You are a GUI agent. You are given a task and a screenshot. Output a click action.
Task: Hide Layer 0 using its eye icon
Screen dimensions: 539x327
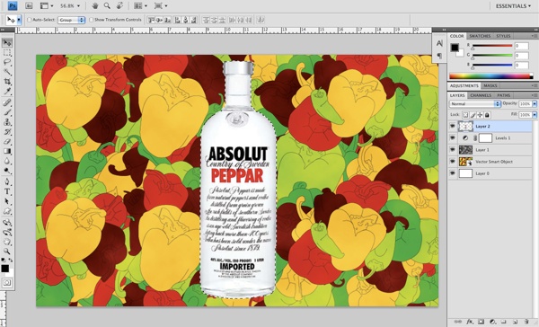[453, 173]
